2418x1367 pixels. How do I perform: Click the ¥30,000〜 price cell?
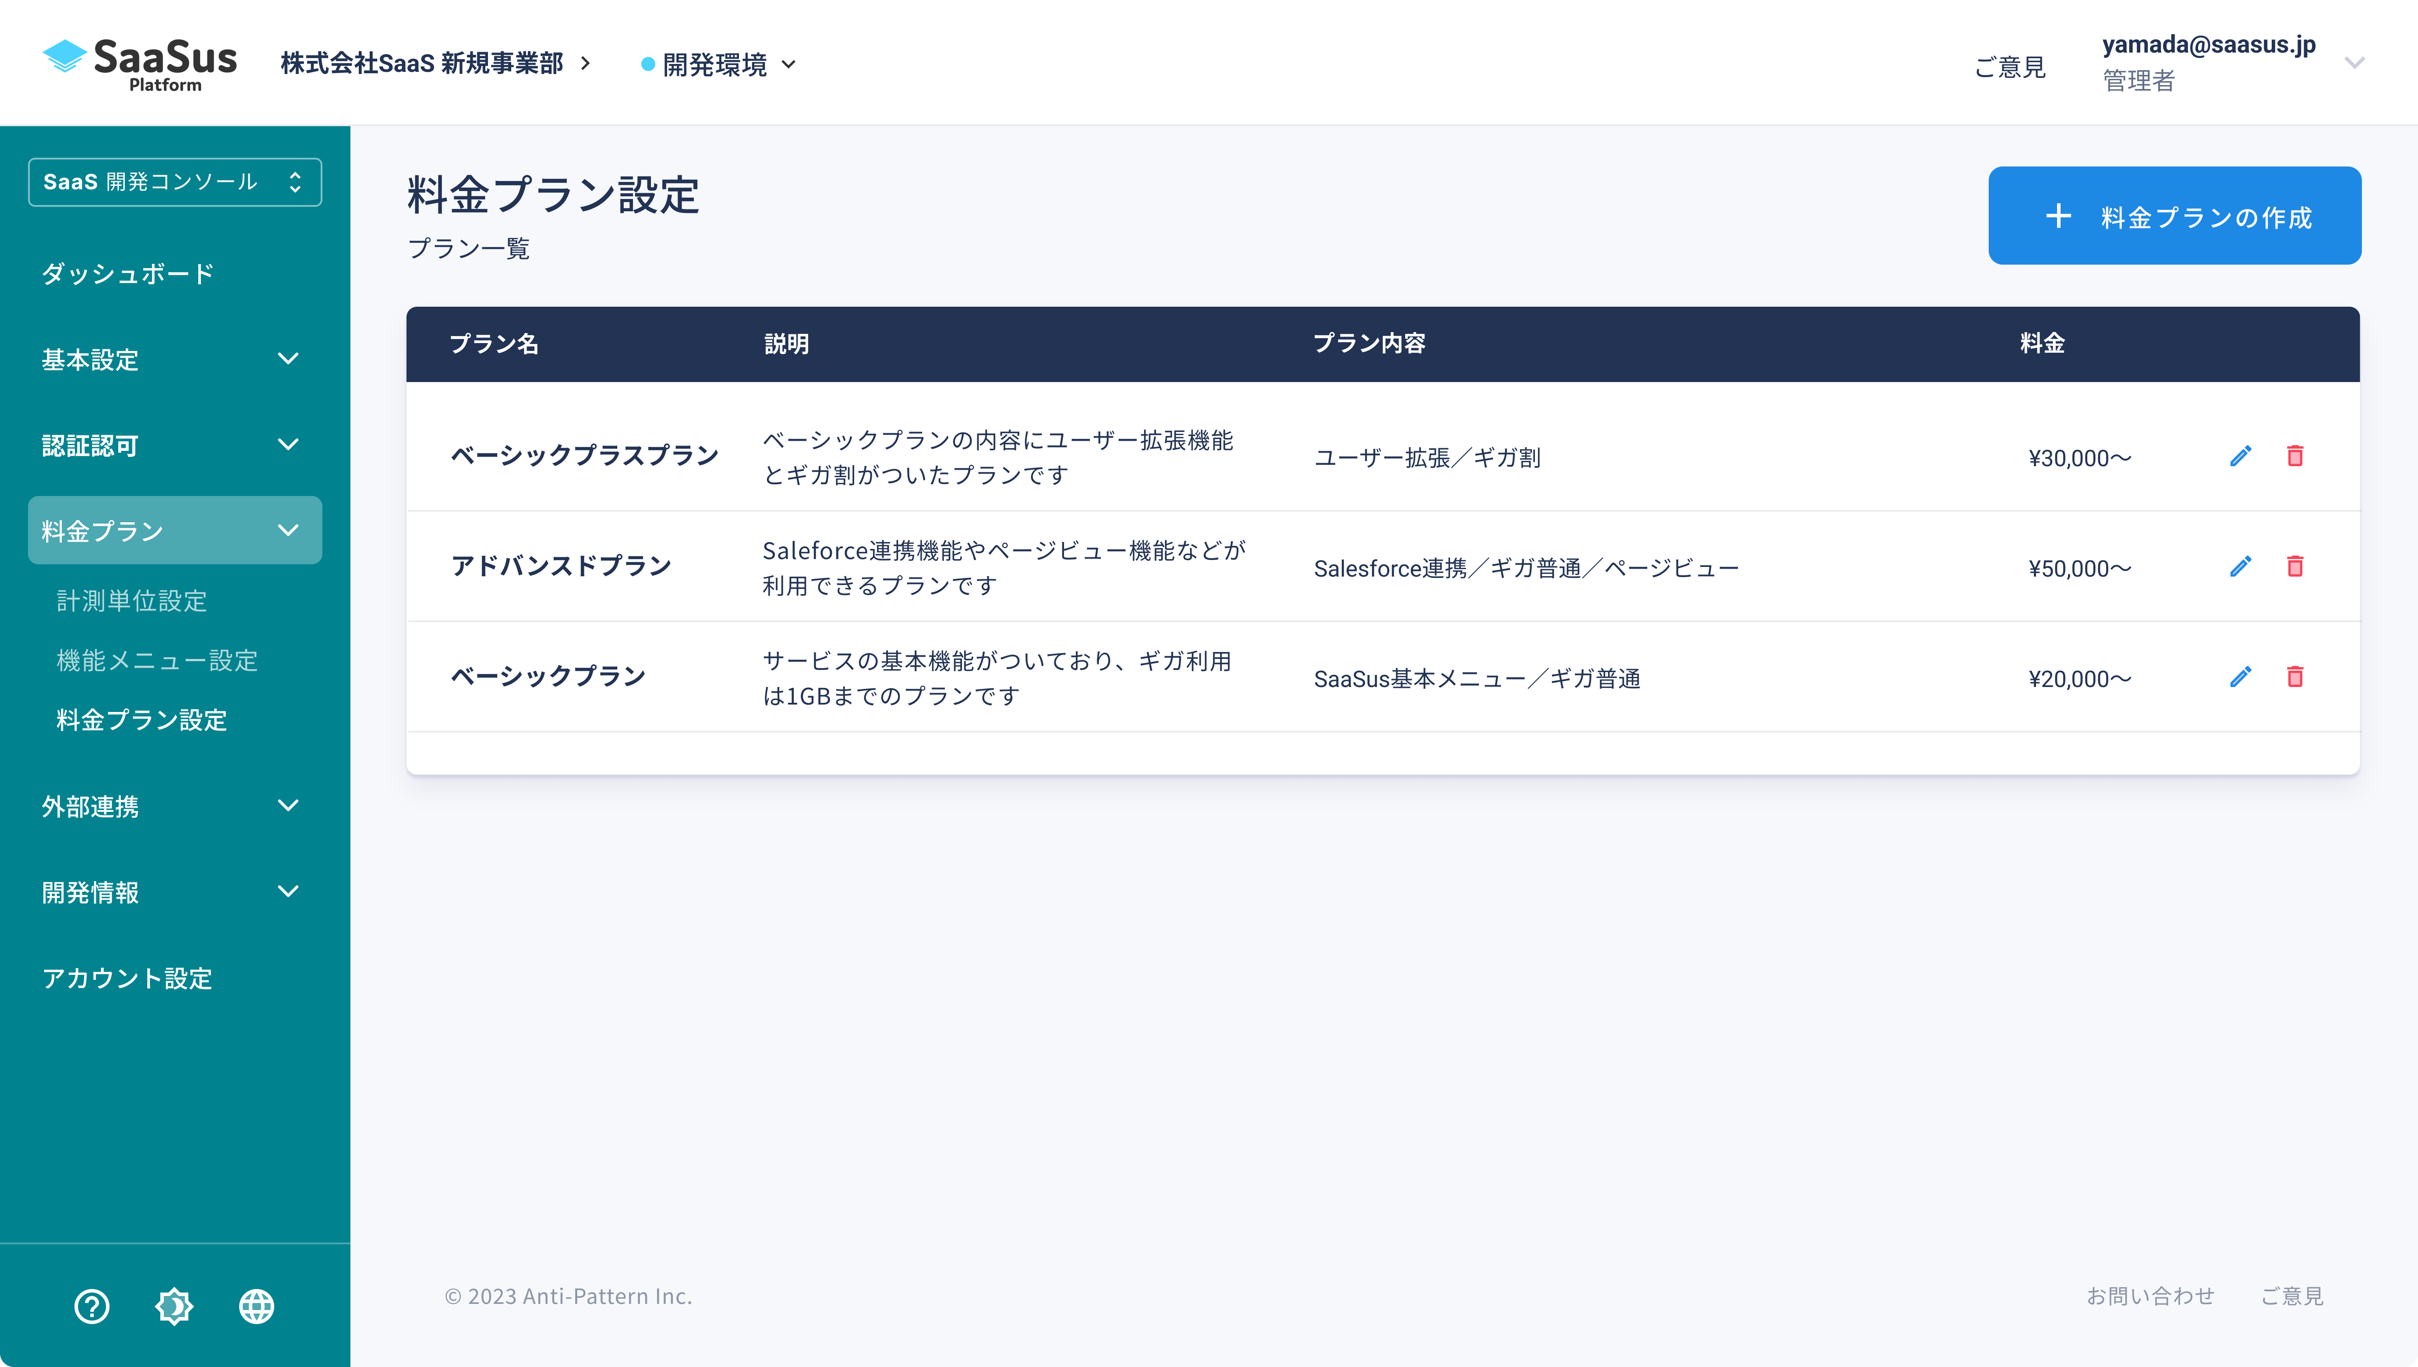tap(2080, 458)
